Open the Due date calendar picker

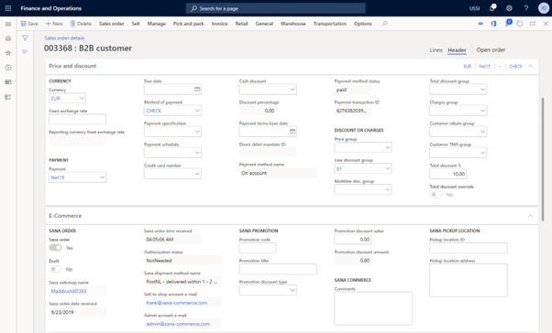[197, 90]
